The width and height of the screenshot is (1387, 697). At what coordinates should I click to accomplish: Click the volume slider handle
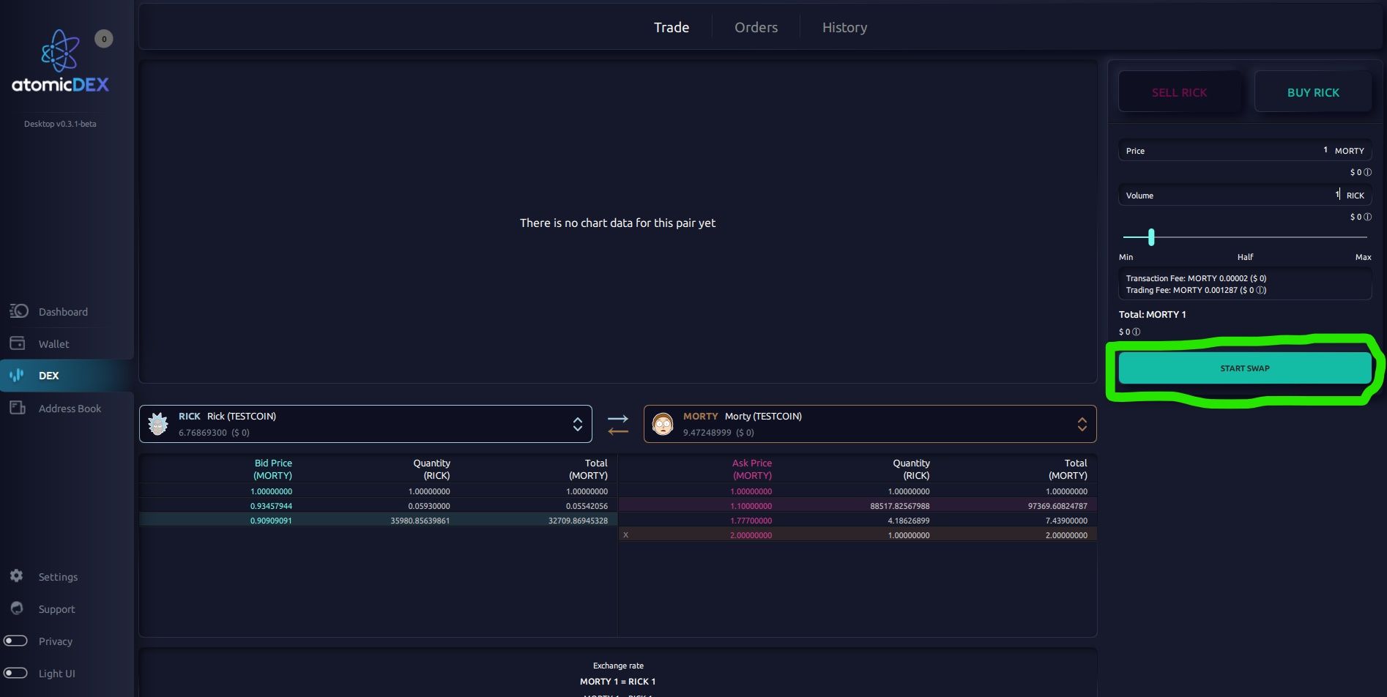[x=1151, y=236]
